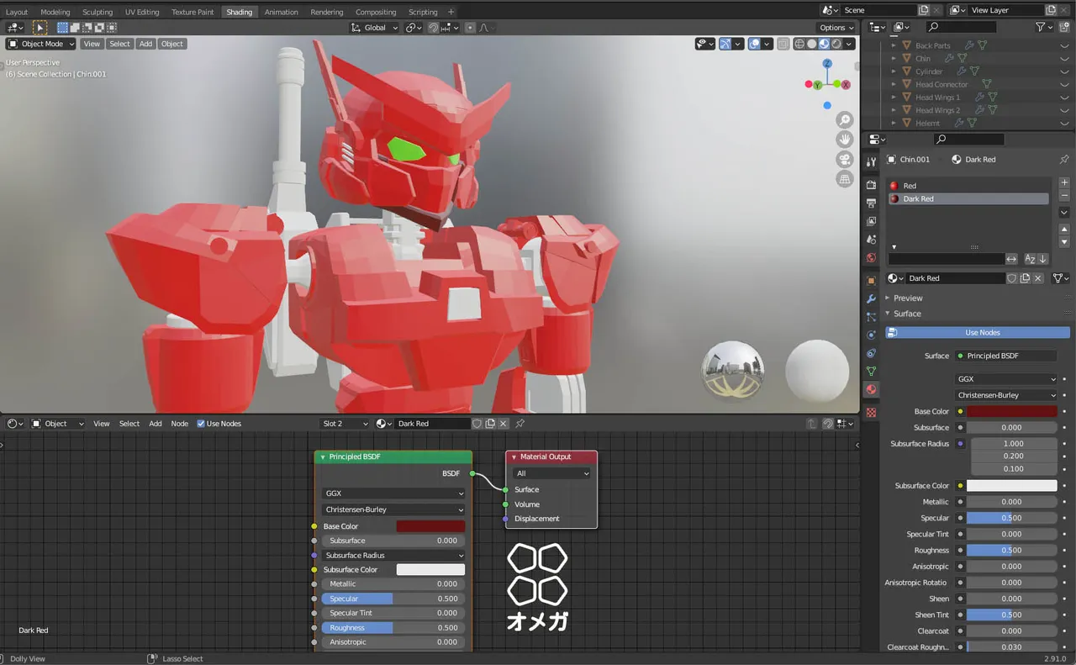Click Subsurface Color swatch in properties panel

(1011, 485)
